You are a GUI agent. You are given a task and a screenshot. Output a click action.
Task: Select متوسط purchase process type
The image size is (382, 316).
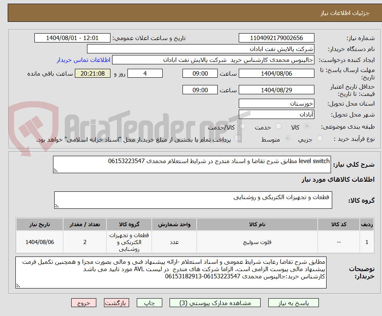pyautogui.click(x=288, y=138)
